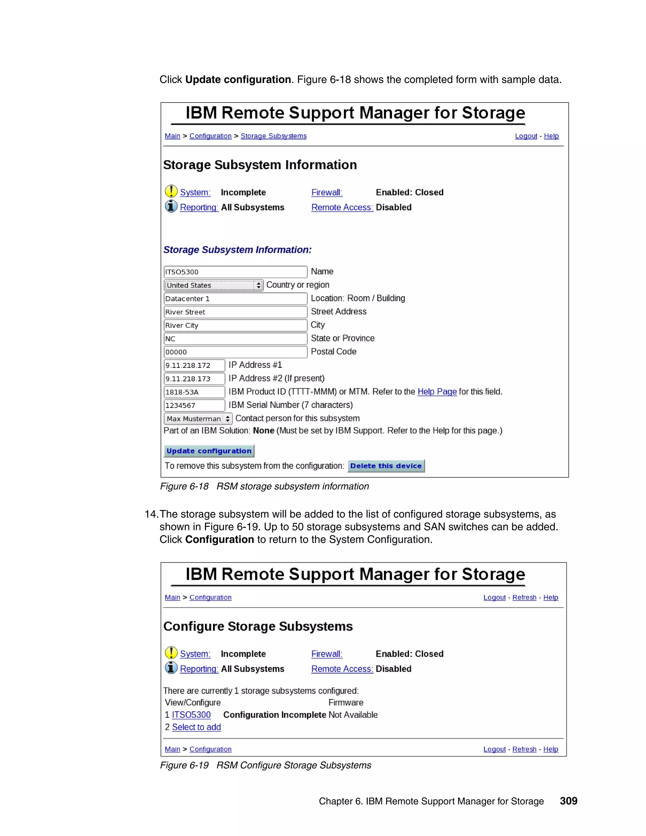646x836 pixels.
Task: Click the 'Configuration Incomplete' status text
Action: pos(274,715)
